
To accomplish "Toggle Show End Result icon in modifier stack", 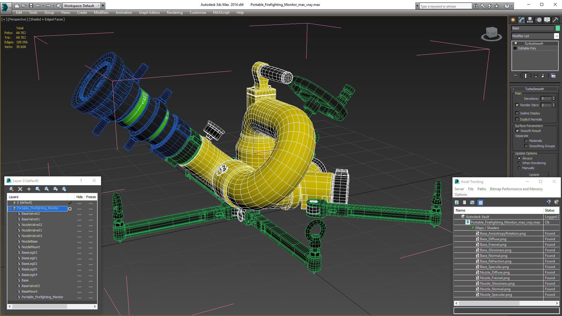I will pyautogui.click(x=526, y=76).
